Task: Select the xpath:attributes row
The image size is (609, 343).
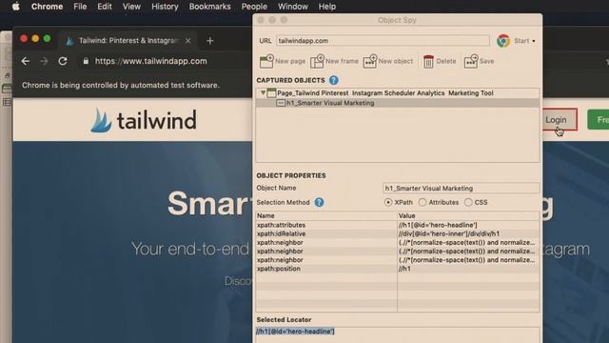Action: point(398,225)
